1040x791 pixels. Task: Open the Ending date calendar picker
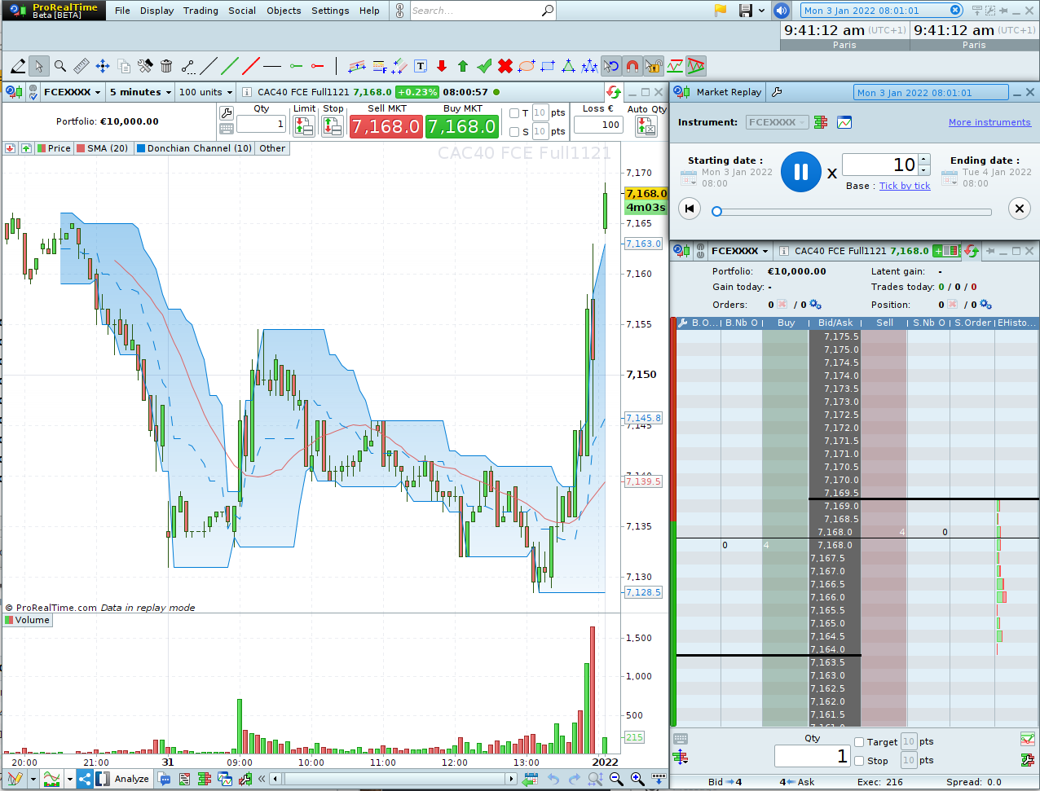950,178
